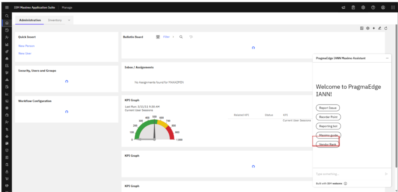Open the line chart icon in sidebar

[7, 94]
